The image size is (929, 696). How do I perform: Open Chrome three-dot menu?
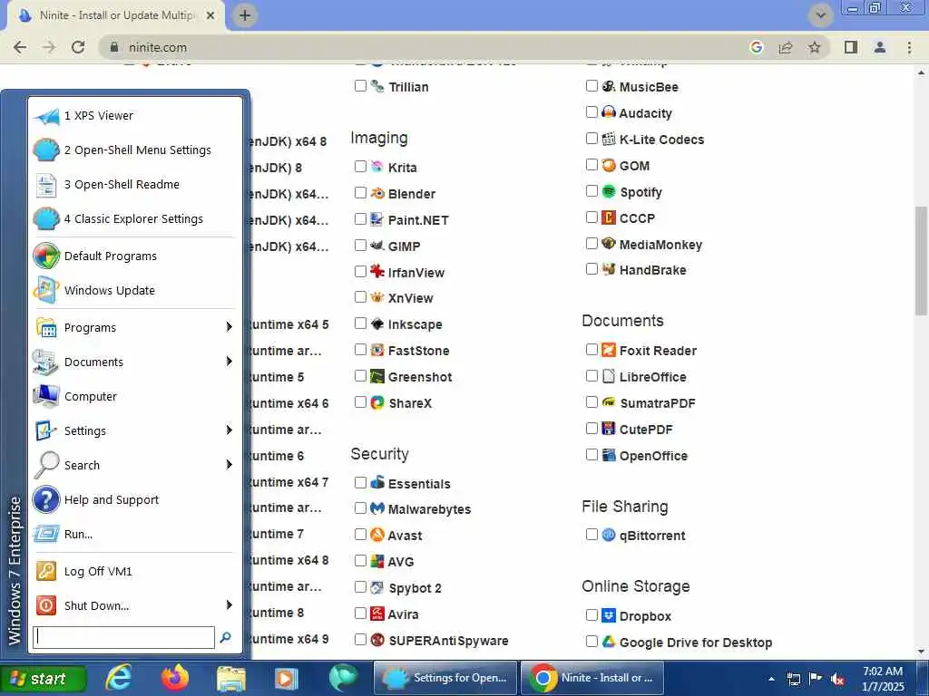point(909,47)
